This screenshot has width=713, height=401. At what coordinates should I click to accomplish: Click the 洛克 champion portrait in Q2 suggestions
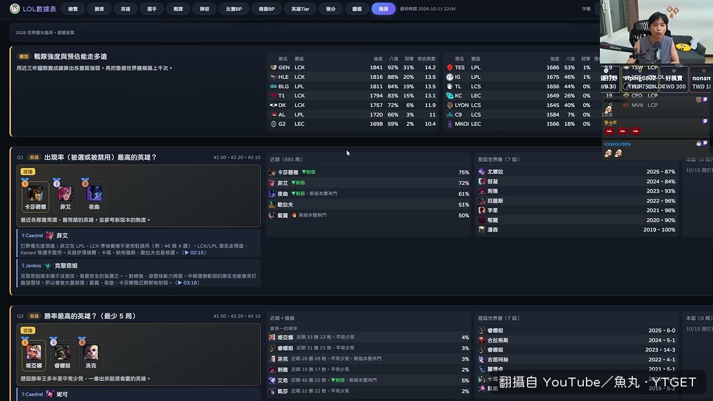(91, 351)
